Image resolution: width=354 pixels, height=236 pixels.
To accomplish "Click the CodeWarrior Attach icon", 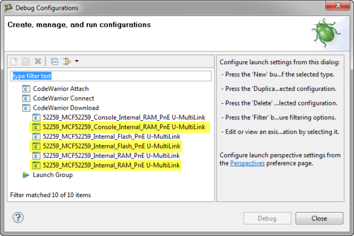I will click(26, 89).
